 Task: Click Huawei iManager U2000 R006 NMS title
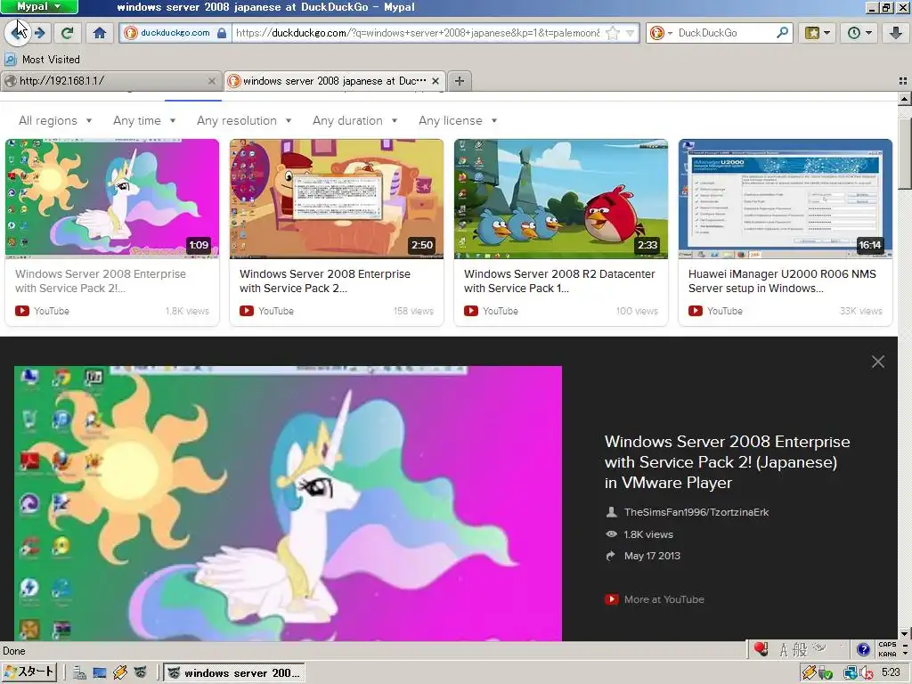tap(782, 281)
